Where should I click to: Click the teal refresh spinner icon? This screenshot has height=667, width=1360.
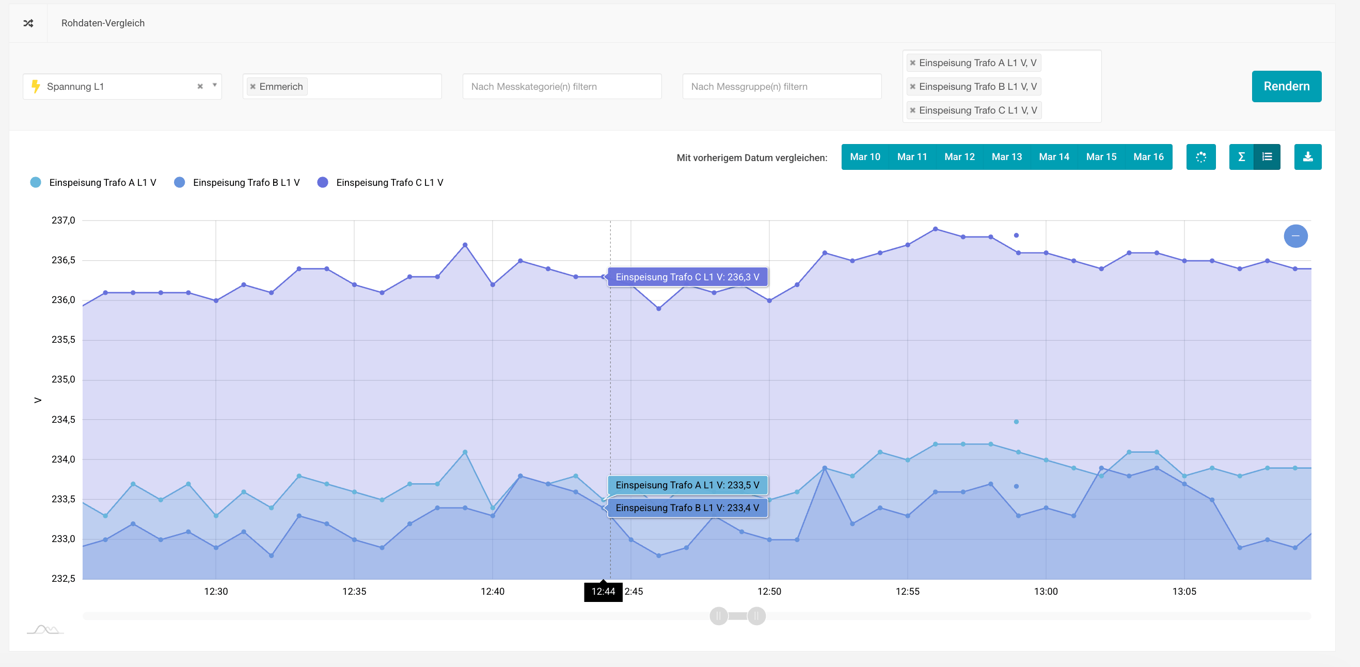click(x=1201, y=157)
